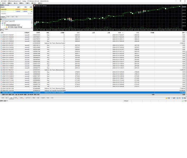Open the 图表(C) Charts menu
The width and height of the screenshot is (187, 158).
(x=22, y=3)
